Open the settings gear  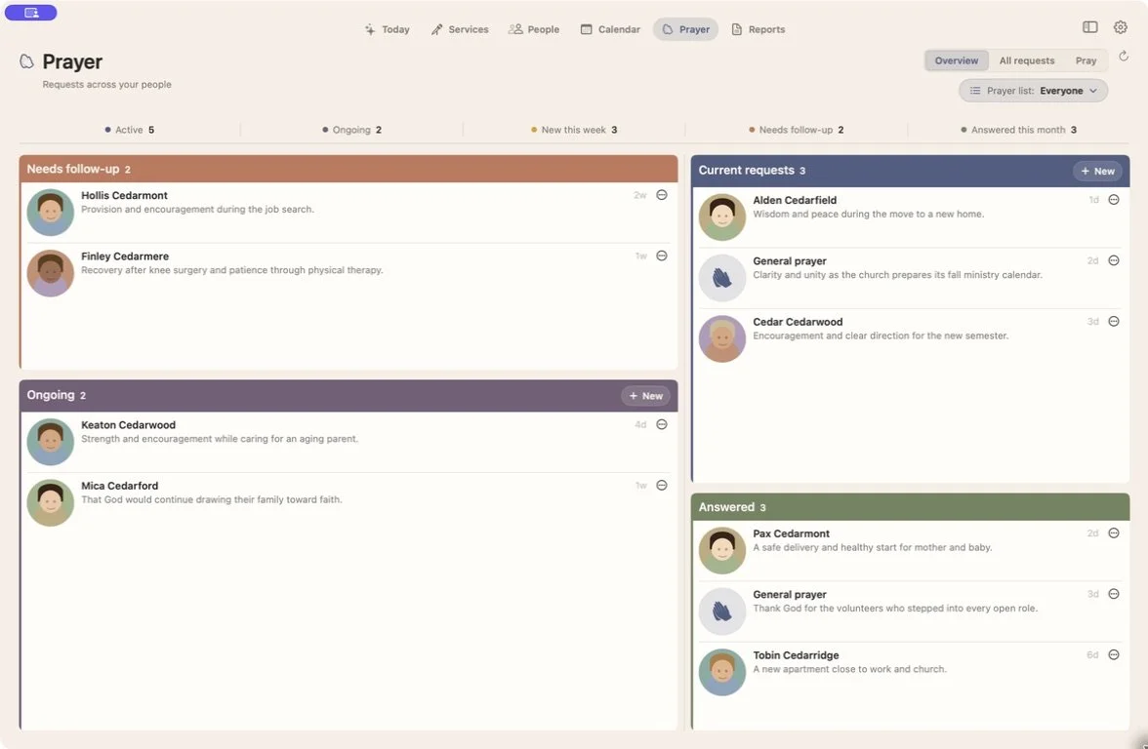pyautogui.click(x=1120, y=27)
